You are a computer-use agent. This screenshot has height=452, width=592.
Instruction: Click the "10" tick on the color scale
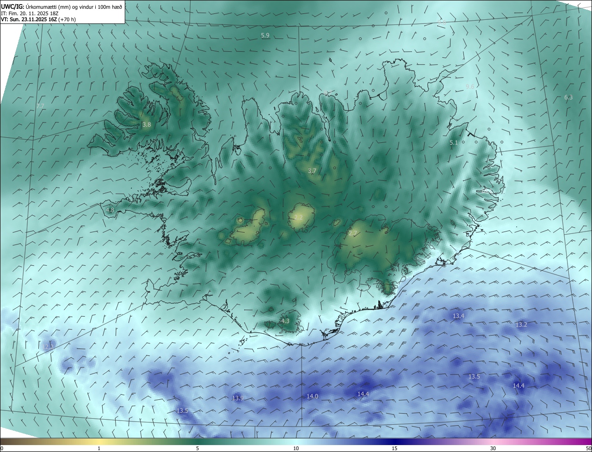point(296,448)
